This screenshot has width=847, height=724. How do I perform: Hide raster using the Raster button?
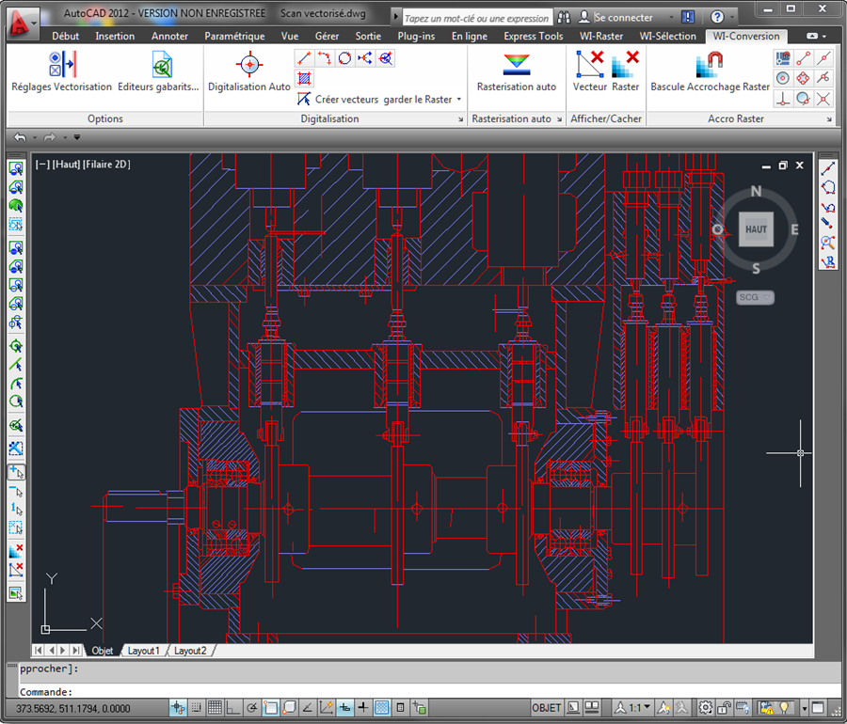pos(626,71)
